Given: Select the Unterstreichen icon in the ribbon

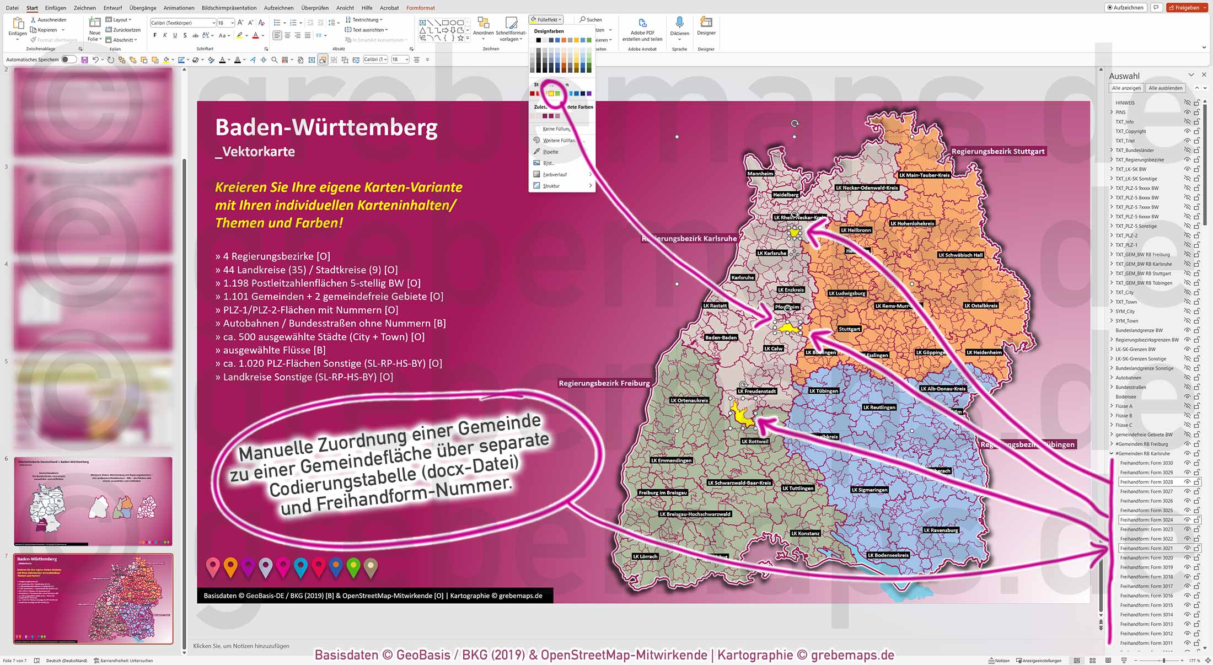Looking at the screenshot, I should pyautogui.click(x=174, y=34).
